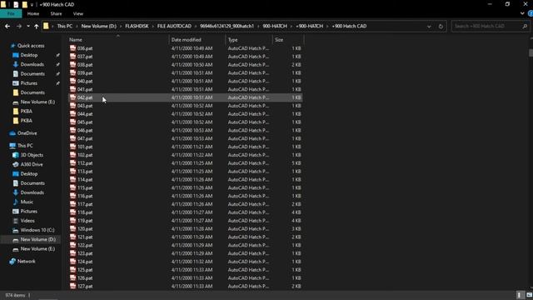533x300 pixels.
Task: Open pinned Downloads under Quick access
Action: (x=32, y=65)
